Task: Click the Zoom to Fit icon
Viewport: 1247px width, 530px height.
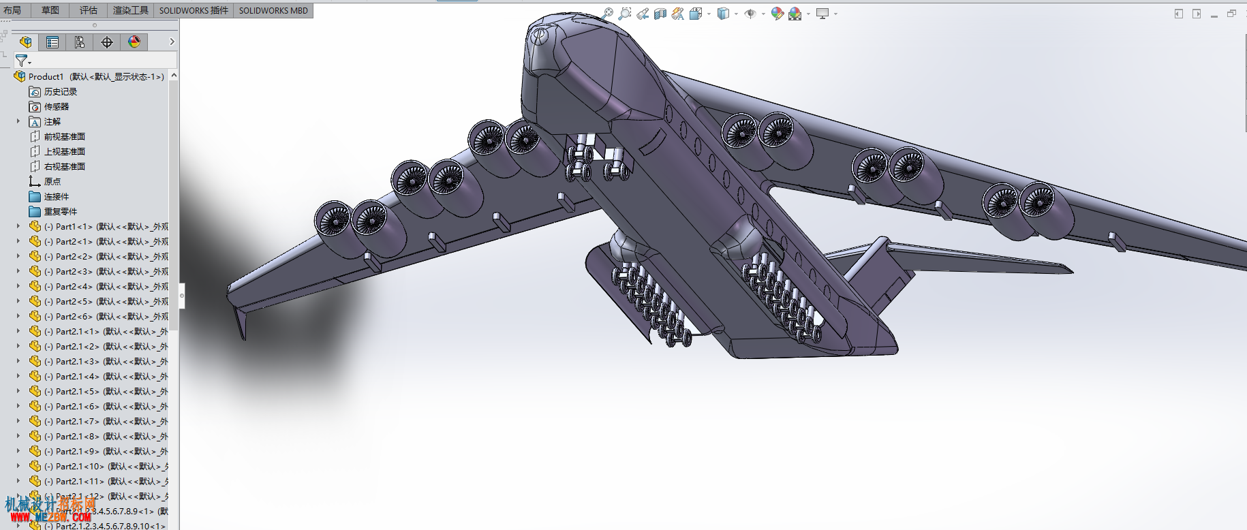Action: [x=607, y=14]
